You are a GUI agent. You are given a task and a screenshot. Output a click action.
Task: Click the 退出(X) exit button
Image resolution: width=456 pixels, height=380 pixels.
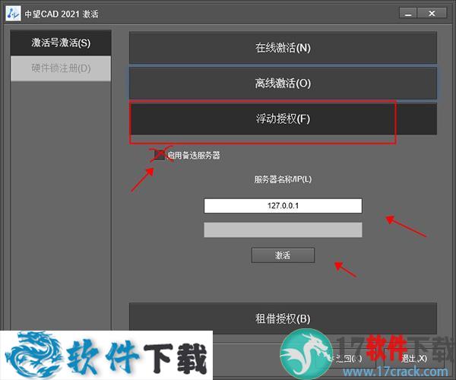pyautogui.click(x=414, y=359)
